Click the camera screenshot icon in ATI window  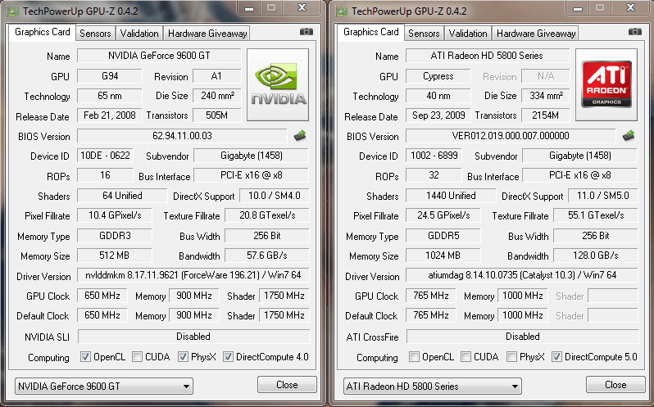pos(635,32)
